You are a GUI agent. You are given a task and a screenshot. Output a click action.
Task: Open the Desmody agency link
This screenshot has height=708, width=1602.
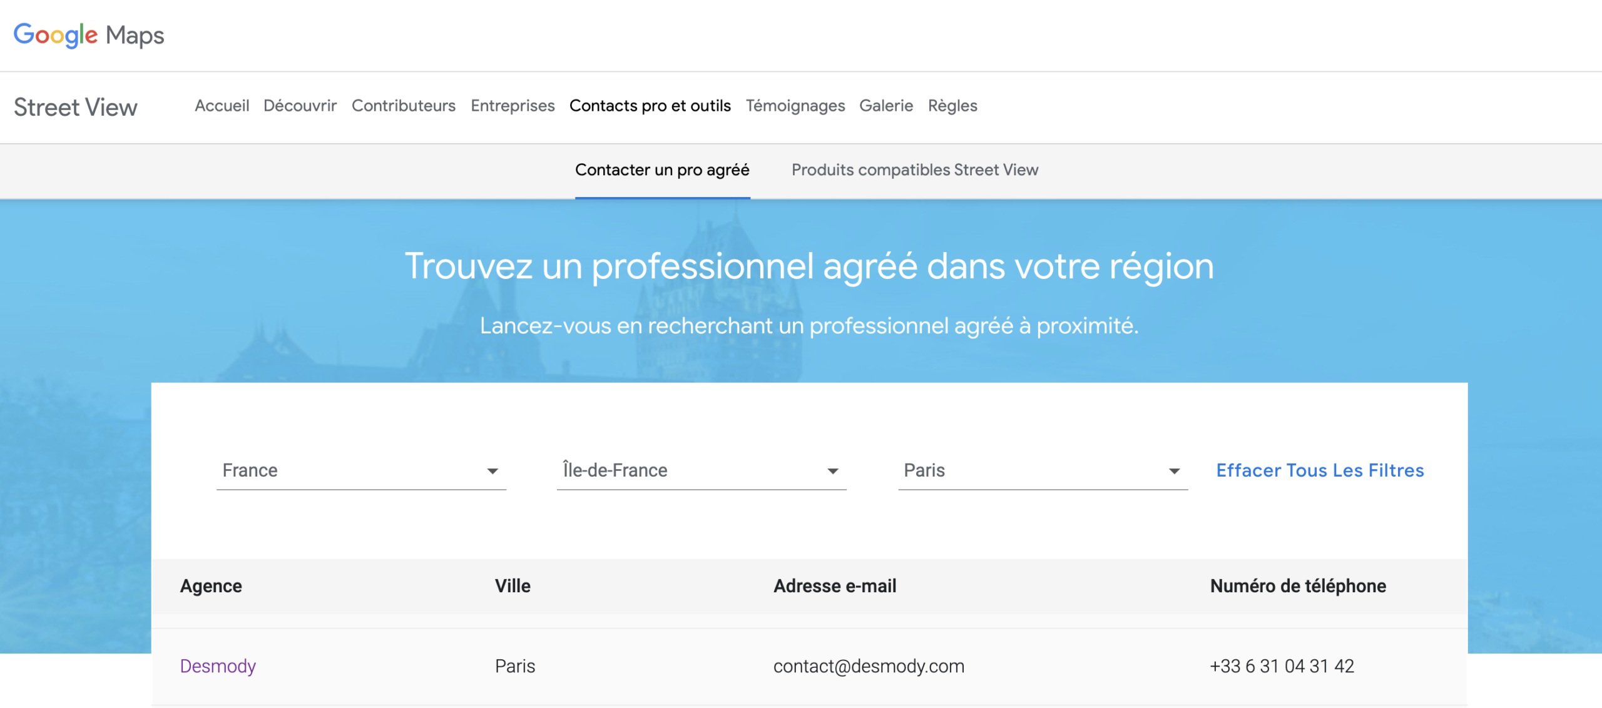pos(218,666)
